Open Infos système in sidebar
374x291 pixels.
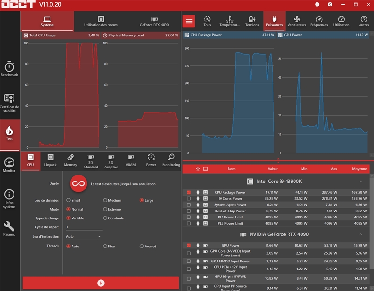click(x=9, y=198)
